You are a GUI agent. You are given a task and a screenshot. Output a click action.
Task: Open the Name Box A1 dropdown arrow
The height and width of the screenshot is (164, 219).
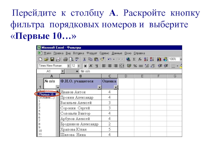(x=62, y=71)
